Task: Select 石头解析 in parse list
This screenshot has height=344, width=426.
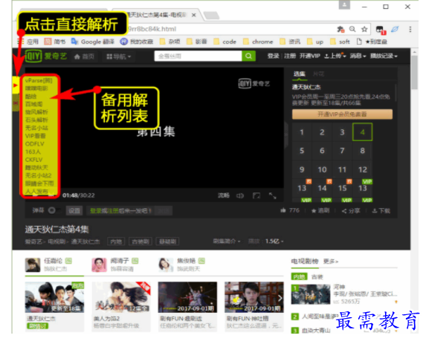Action: tap(36, 120)
